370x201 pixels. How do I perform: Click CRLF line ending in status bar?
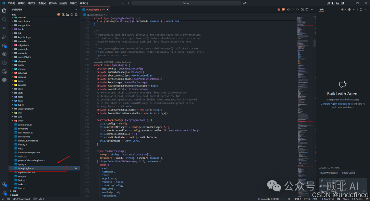315,199
